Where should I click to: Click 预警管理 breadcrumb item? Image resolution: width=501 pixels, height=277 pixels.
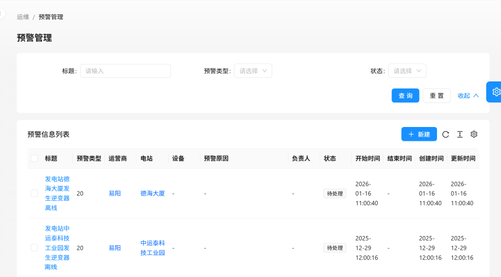point(51,17)
